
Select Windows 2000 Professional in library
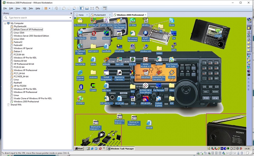(26, 102)
